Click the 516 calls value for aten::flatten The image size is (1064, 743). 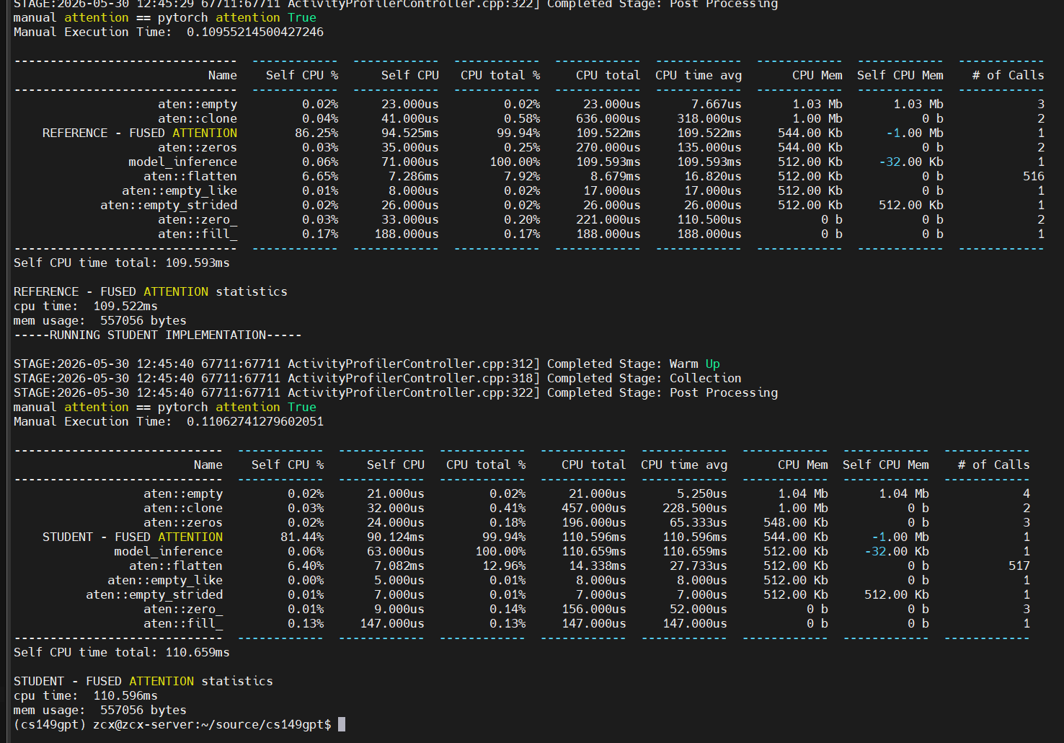click(x=1034, y=176)
